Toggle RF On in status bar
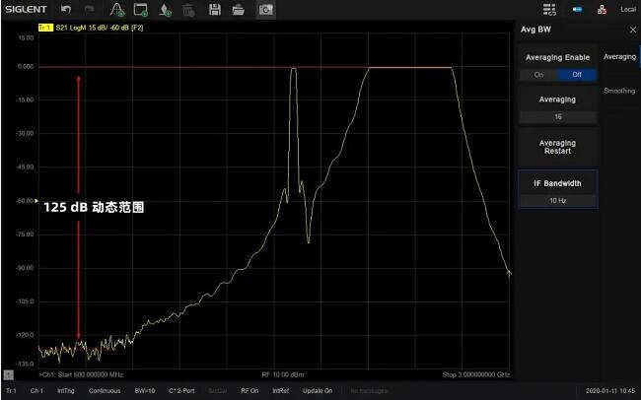641x400 pixels. 249,391
